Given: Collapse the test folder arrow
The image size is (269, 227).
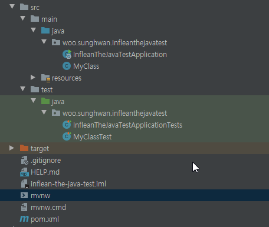Looking at the screenshot, I should point(23,89).
